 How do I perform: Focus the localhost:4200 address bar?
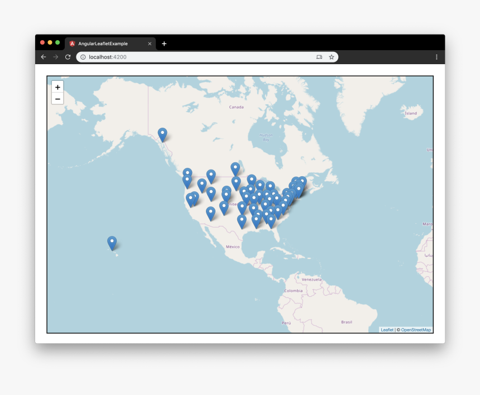[195, 57]
